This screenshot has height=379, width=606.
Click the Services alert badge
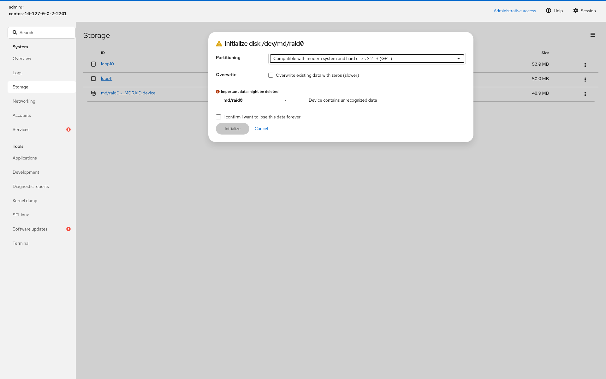(x=68, y=129)
